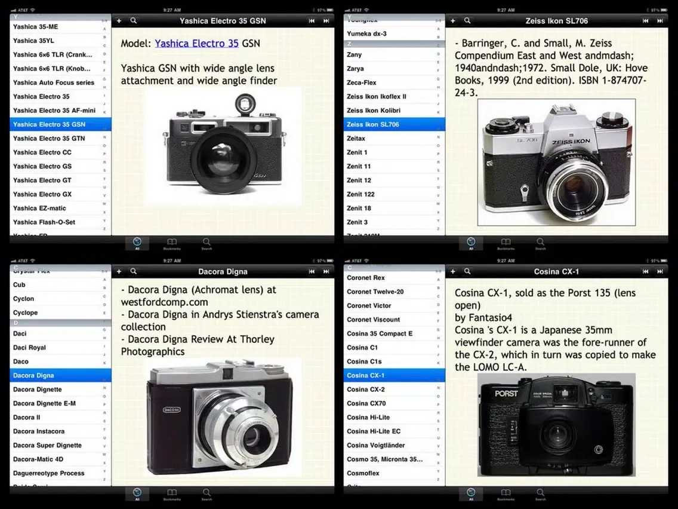Select Cosmoflex in the list
678x509 pixels.
pyautogui.click(x=394, y=473)
